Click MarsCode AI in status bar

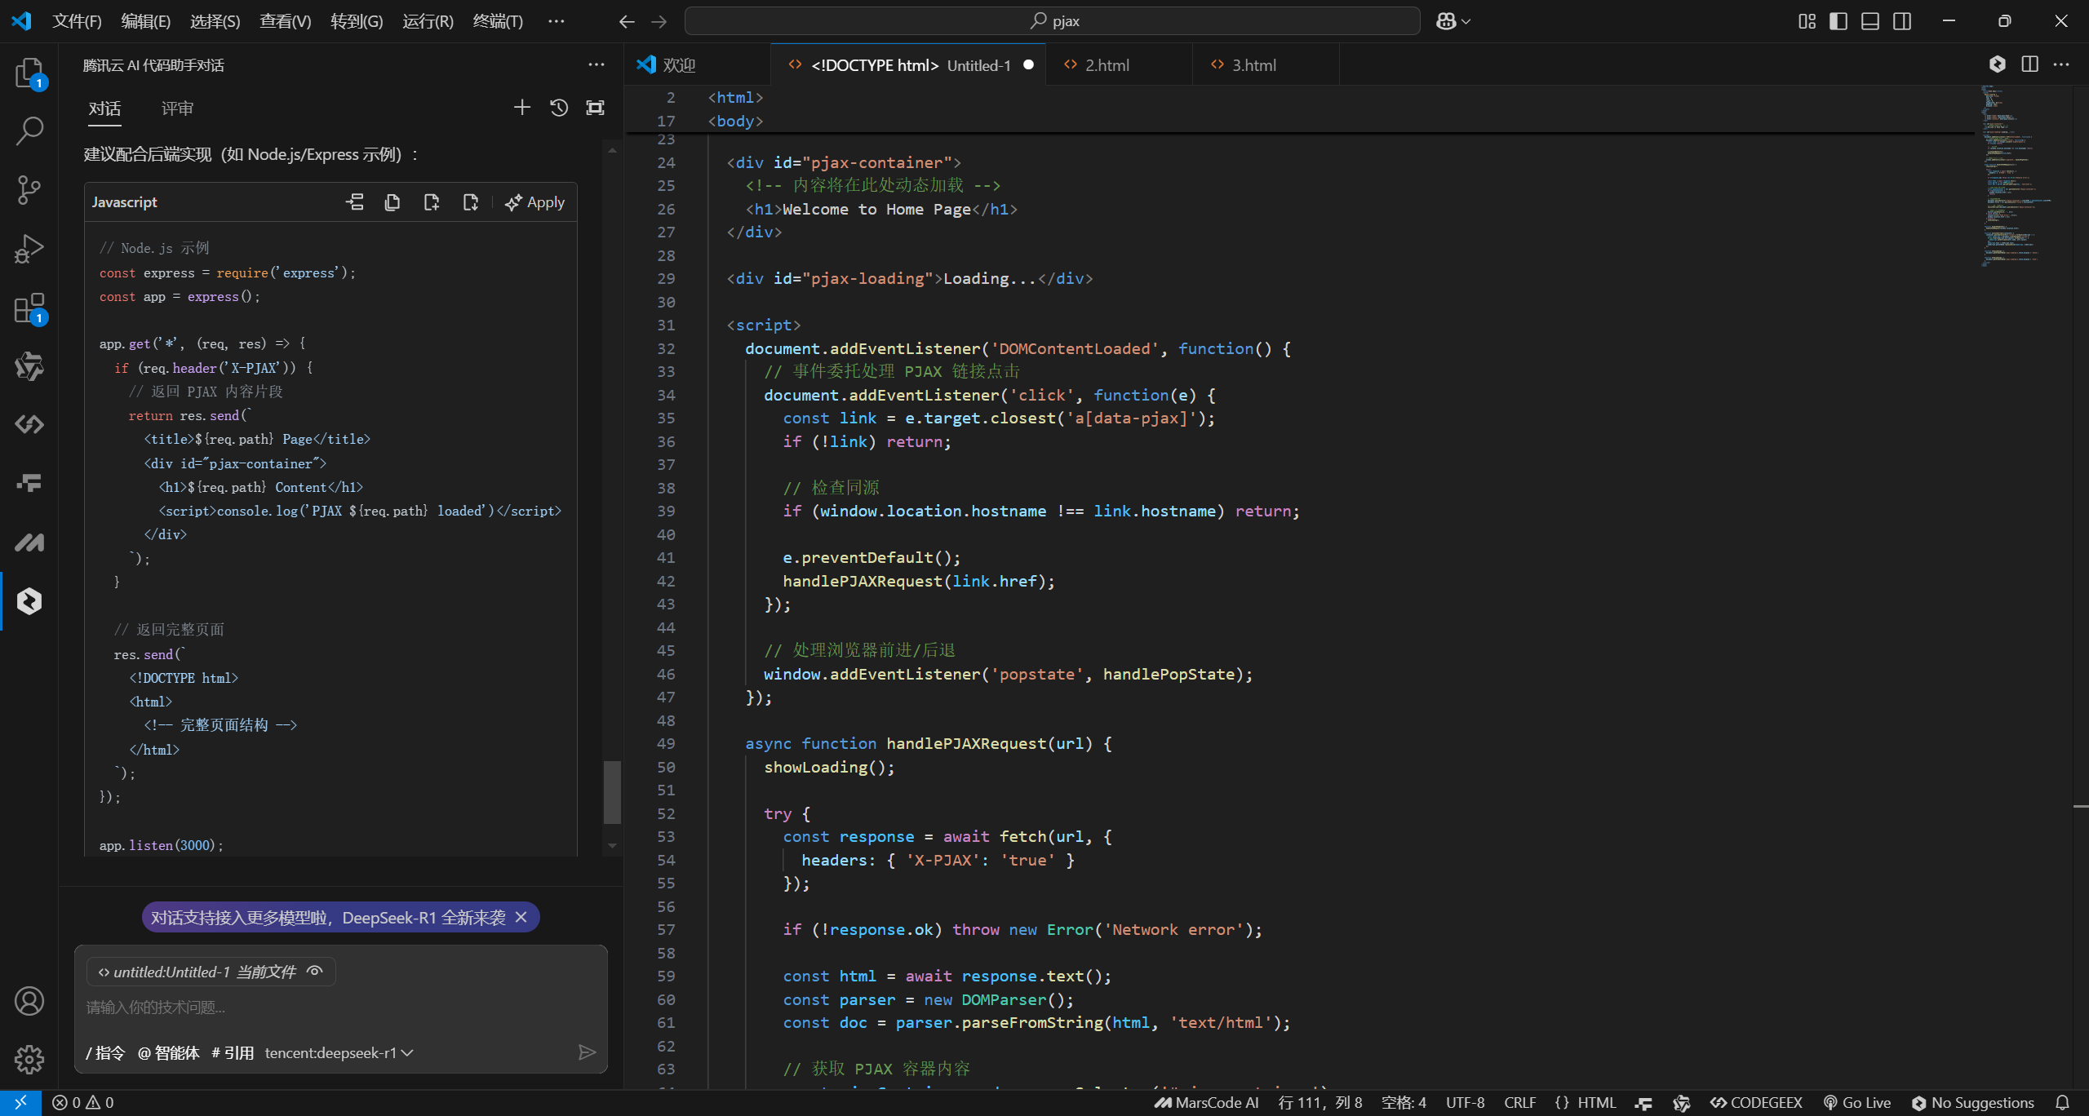pos(1207,1103)
